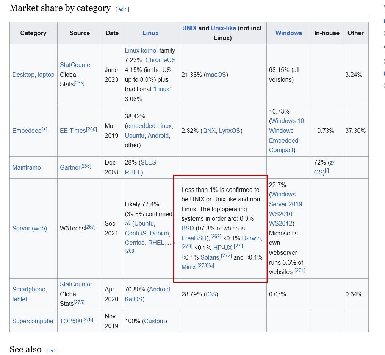Image resolution: width=385 pixels, height=355 pixels.
Task: Open WS2012 link
Action: coord(281,224)
